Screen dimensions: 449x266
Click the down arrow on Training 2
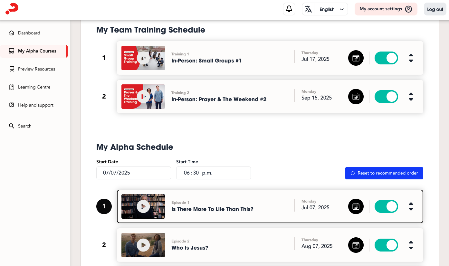[411, 99]
